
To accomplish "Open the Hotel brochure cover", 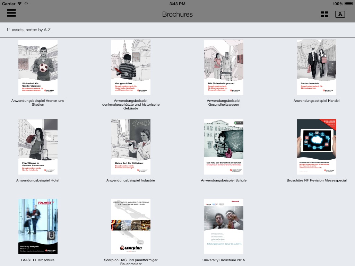I will pos(38,147).
